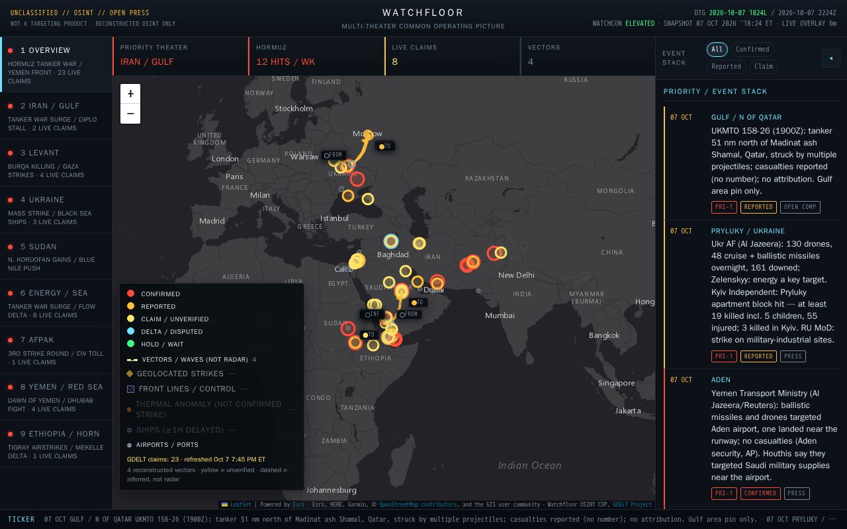This screenshot has width=847, height=529.
Task: Zoom in the map with the plus button
Action: (130, 94)
